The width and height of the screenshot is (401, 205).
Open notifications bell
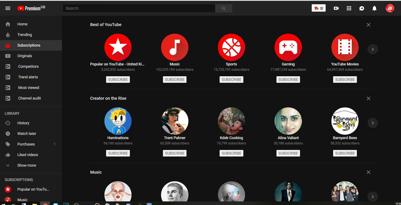(x=375, y=8)
